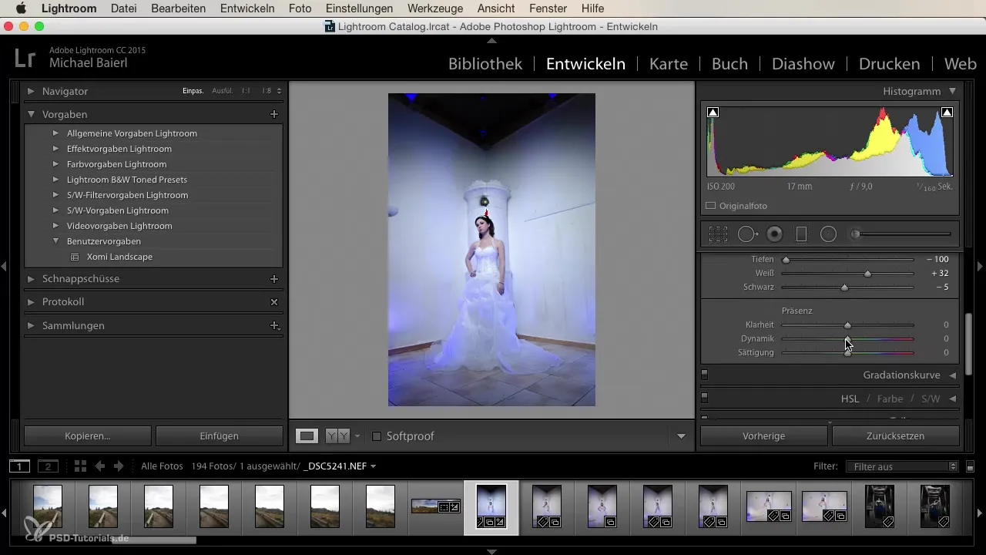The image size is (986, 555).
Task: Collapse the Histogramm panel
Action: pos(953,91)
